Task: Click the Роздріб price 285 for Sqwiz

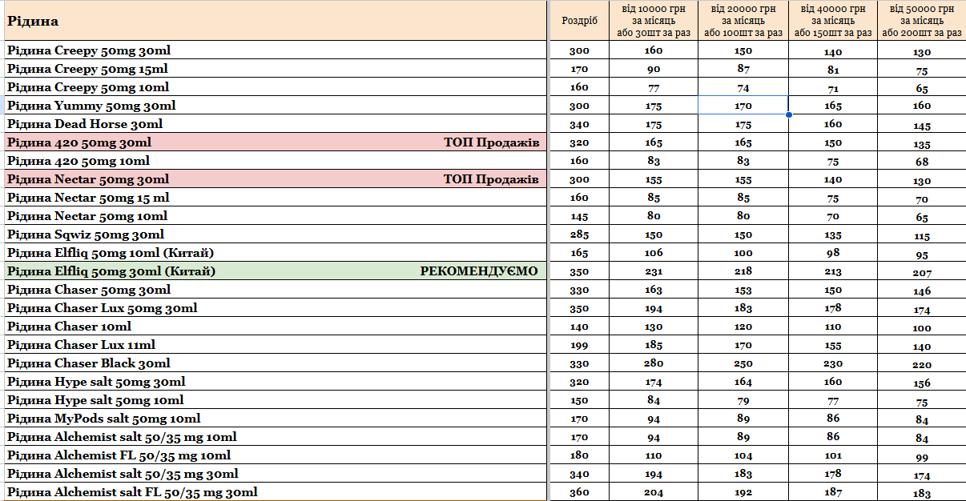Action: 579,235
